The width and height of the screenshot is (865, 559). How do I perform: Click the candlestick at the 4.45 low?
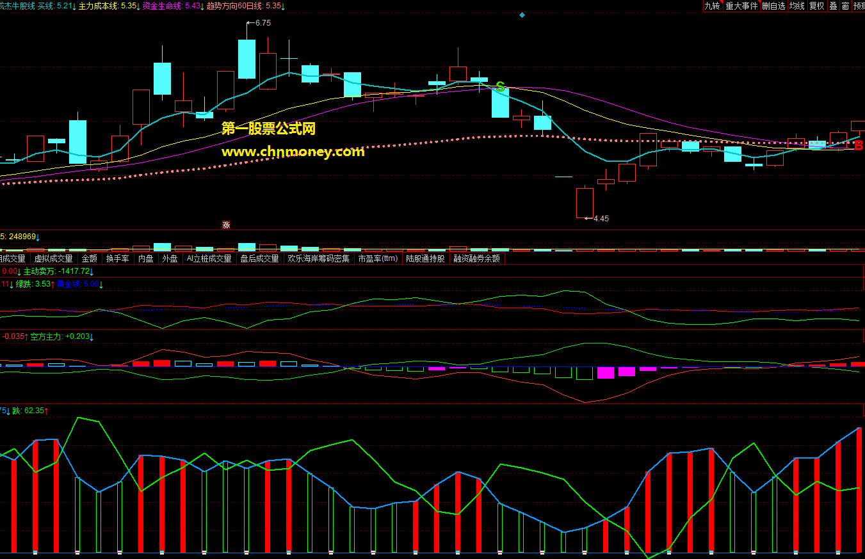coord(585,202)
